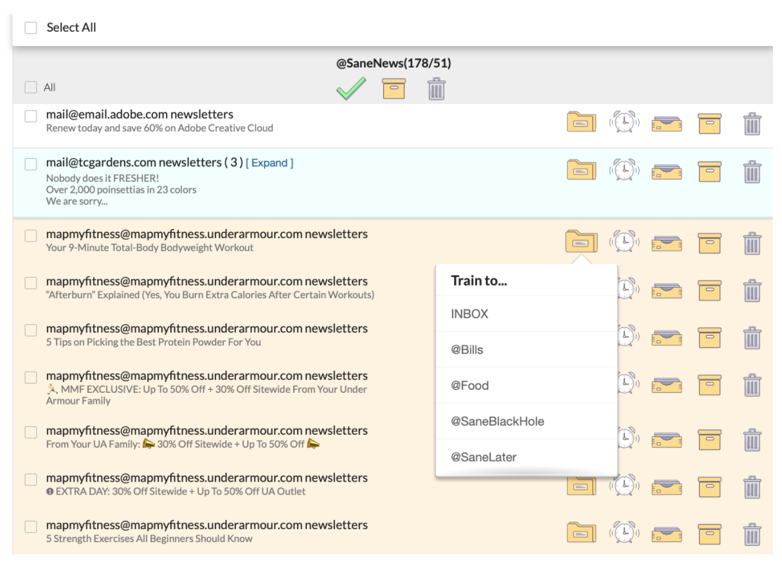Click the green checkmark under @SaneNews header

click(x=350, y=89)
